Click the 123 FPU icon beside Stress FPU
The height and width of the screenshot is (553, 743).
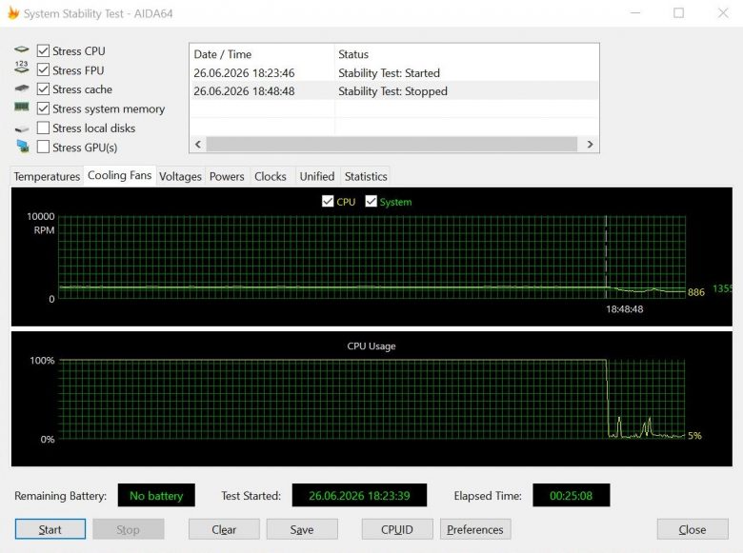point(21,68)
